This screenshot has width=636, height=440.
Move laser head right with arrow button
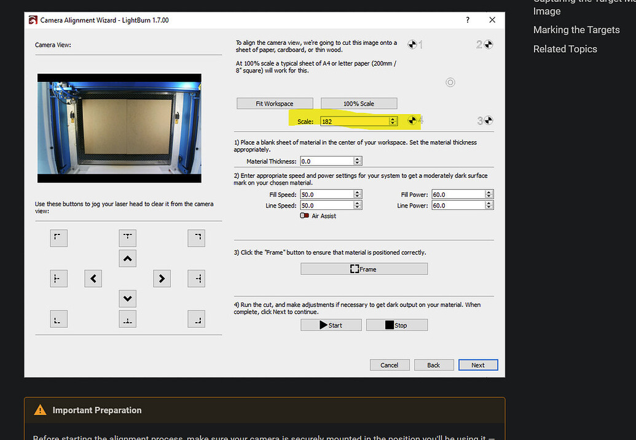tap(162, 279)
